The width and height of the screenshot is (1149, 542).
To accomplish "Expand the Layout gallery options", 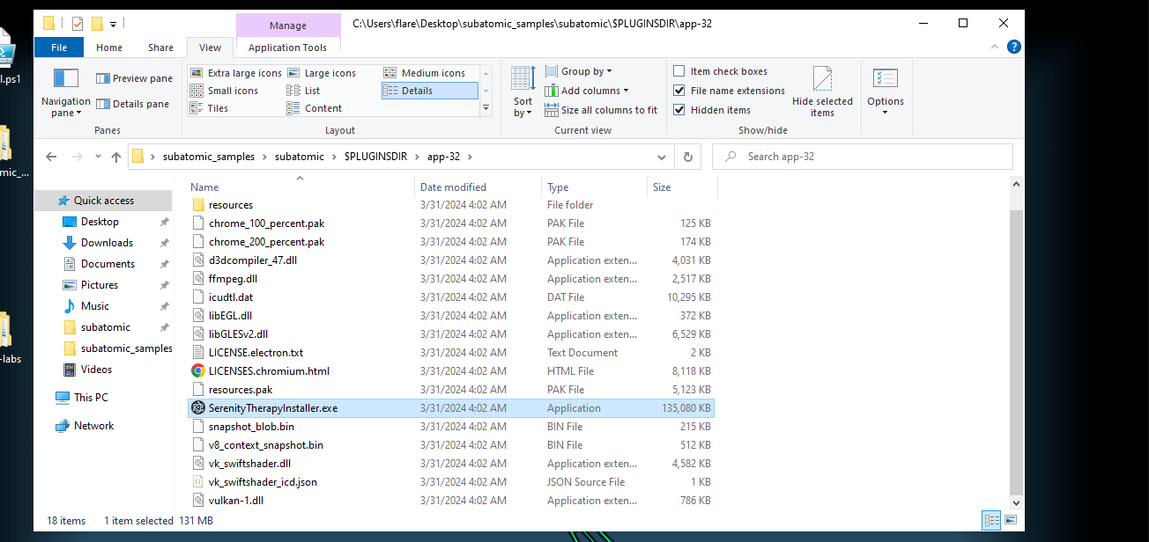I will 486,108.
